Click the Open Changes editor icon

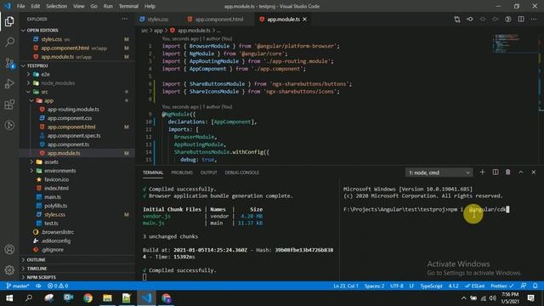[x=457, y=19]
